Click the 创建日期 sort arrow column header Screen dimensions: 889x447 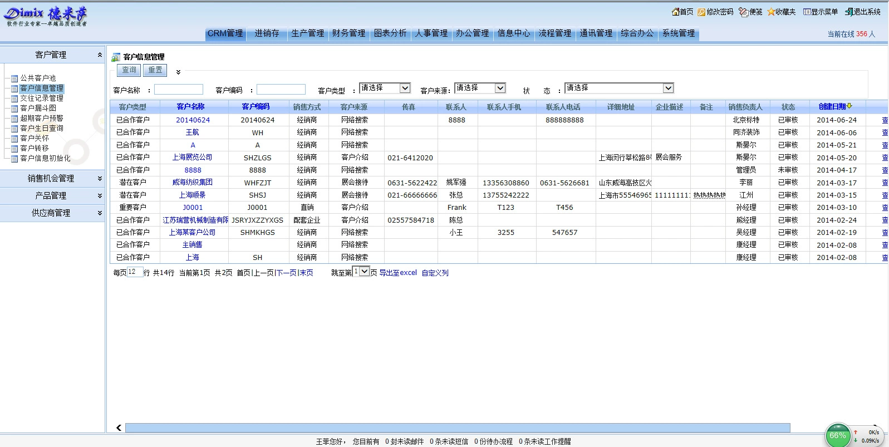pos(835,106)
